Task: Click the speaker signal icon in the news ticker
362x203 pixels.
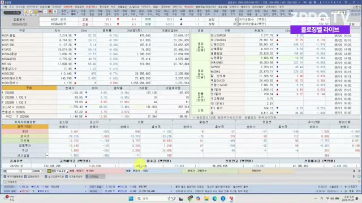Action: 346,187
